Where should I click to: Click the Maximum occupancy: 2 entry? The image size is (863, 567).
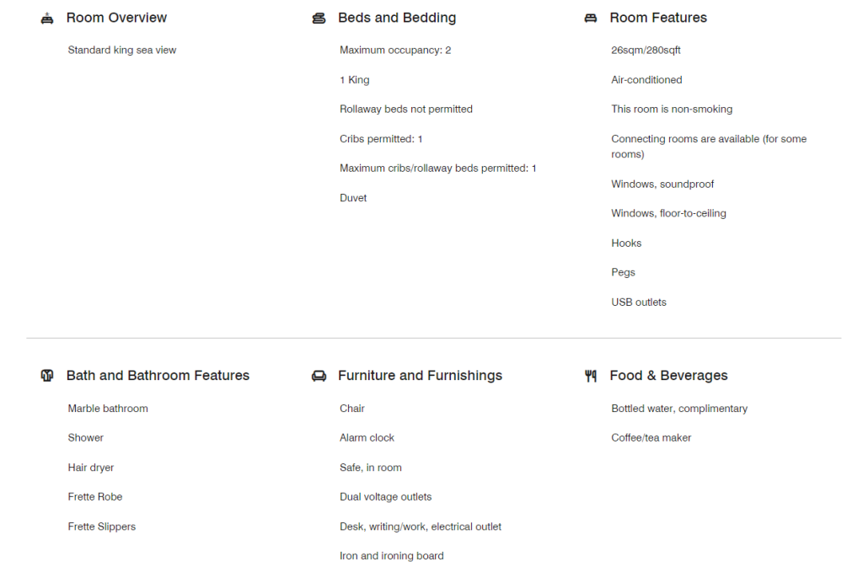pos(395,51)
